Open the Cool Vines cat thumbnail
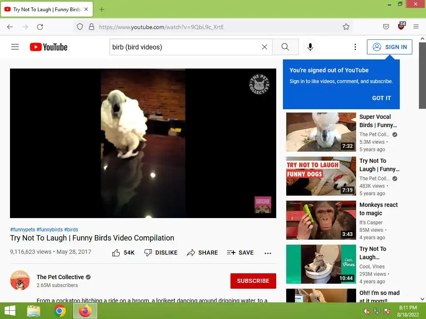426x319 pixels. click(321, 264)
